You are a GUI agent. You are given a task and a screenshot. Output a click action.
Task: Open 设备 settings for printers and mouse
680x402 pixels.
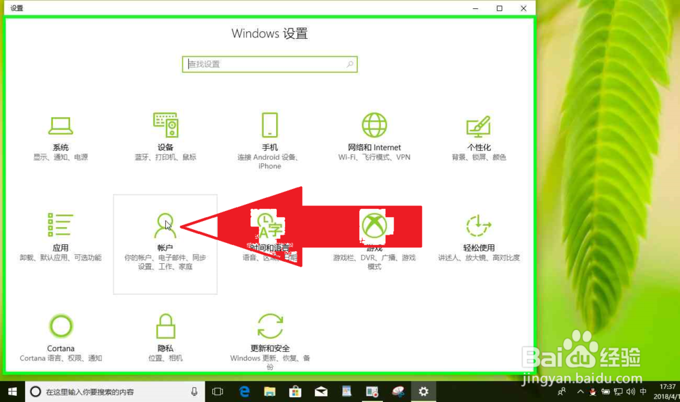click(165, 135)
